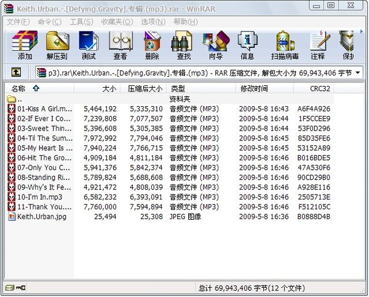Click the 删除 (Delete) toolbar icon
The width and height of the screenshot is (369, 297).
click(152, 45)
